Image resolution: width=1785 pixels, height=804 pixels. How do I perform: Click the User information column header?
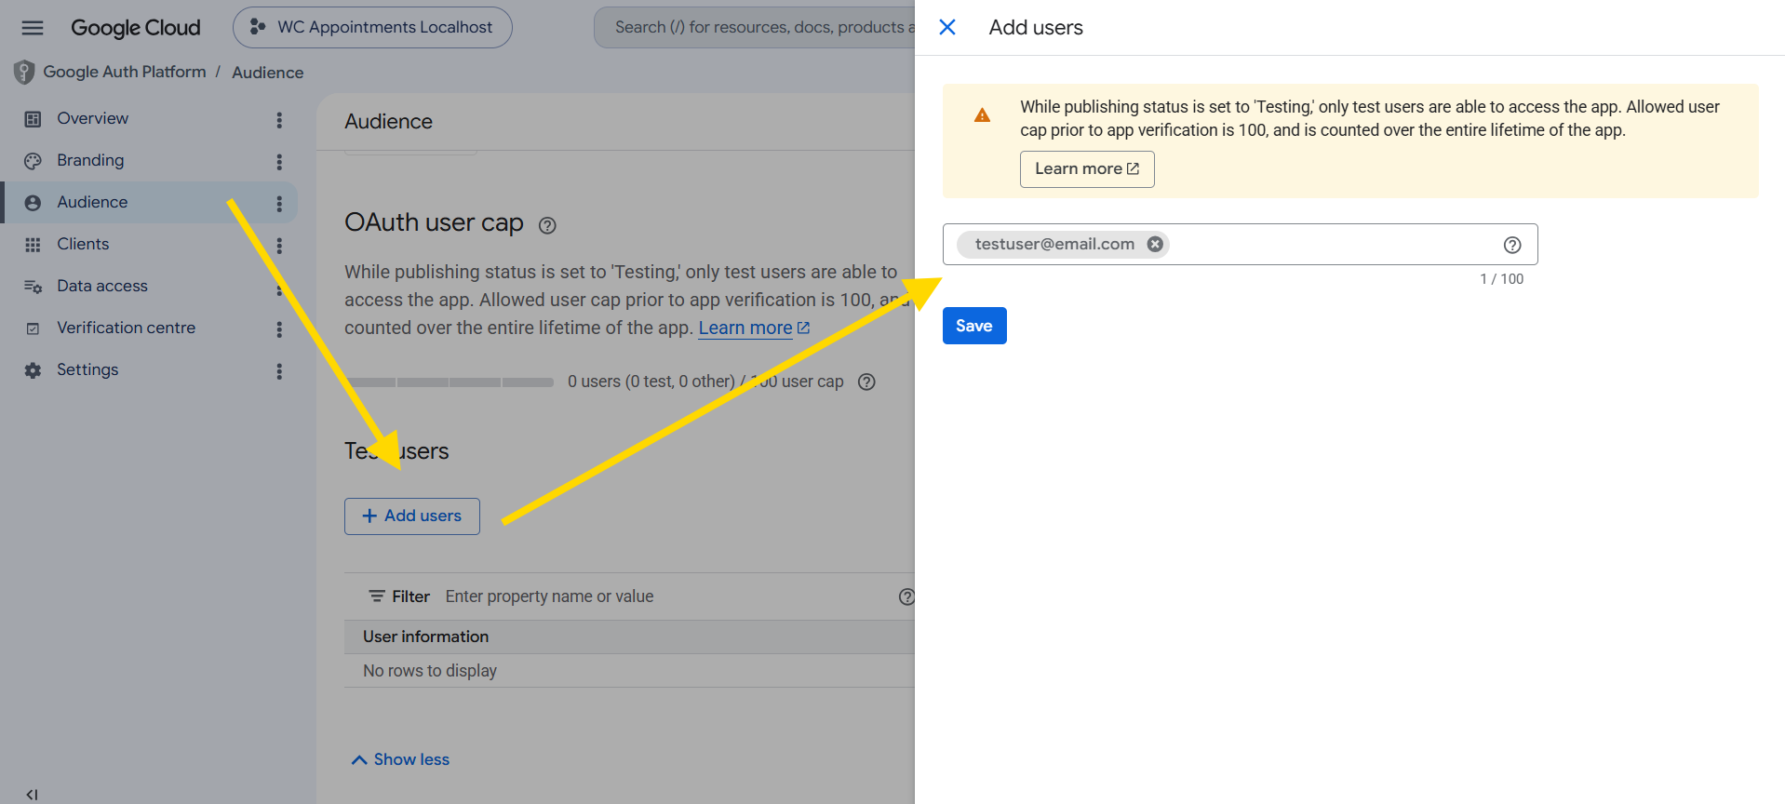[425, 636]
